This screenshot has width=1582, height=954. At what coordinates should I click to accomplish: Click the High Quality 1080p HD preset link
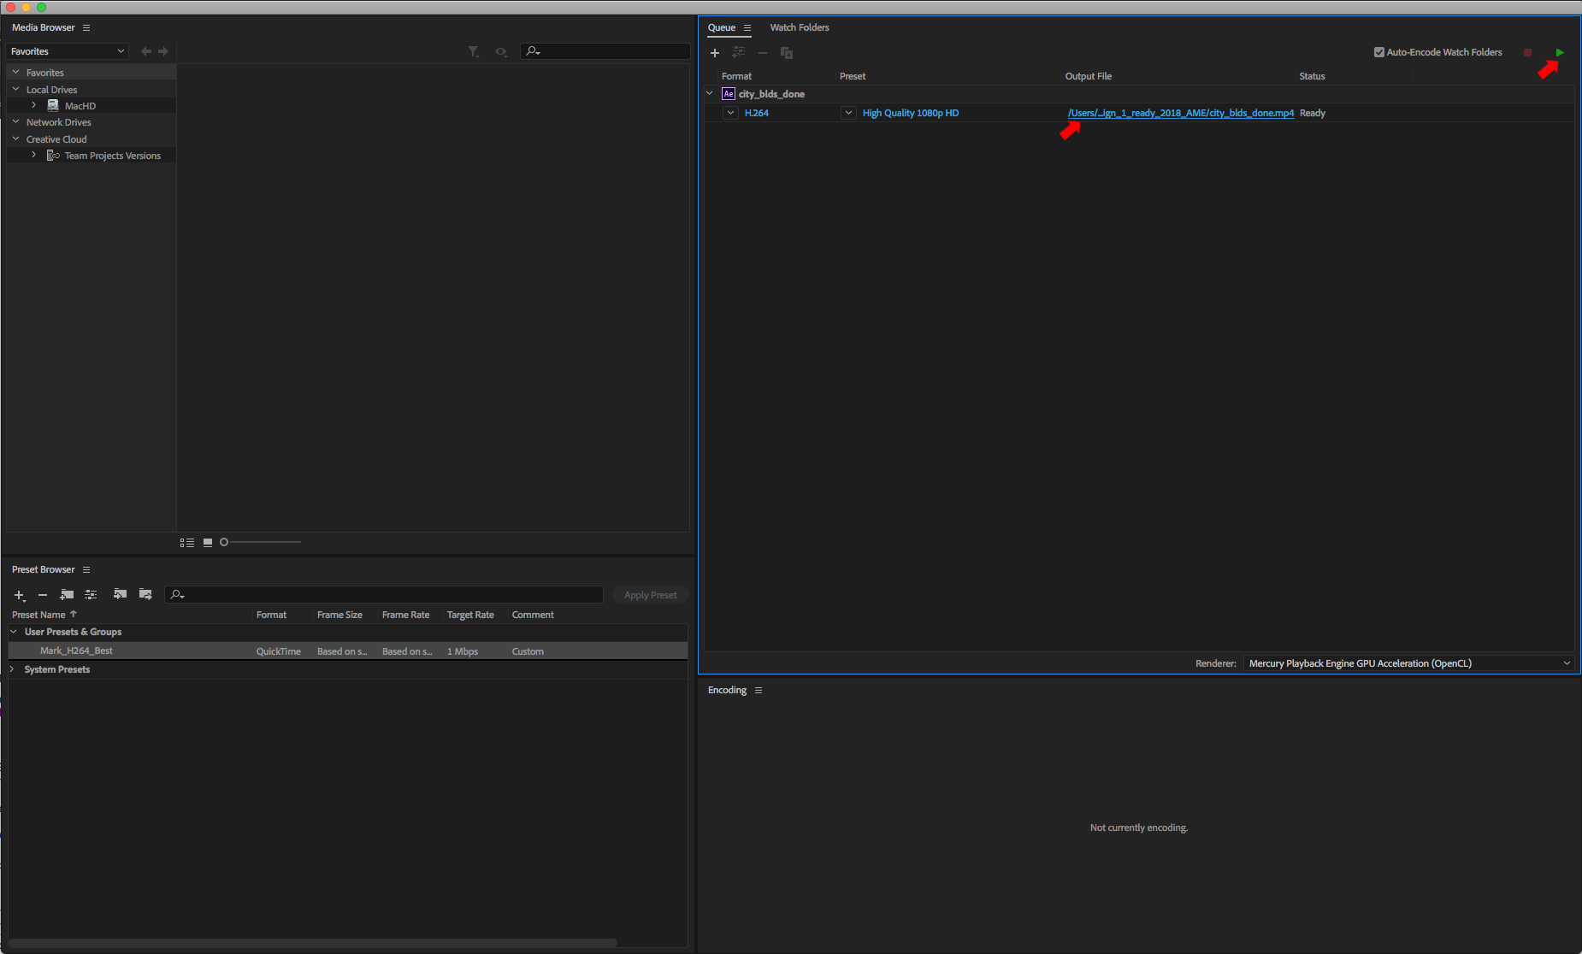(911, 113)
